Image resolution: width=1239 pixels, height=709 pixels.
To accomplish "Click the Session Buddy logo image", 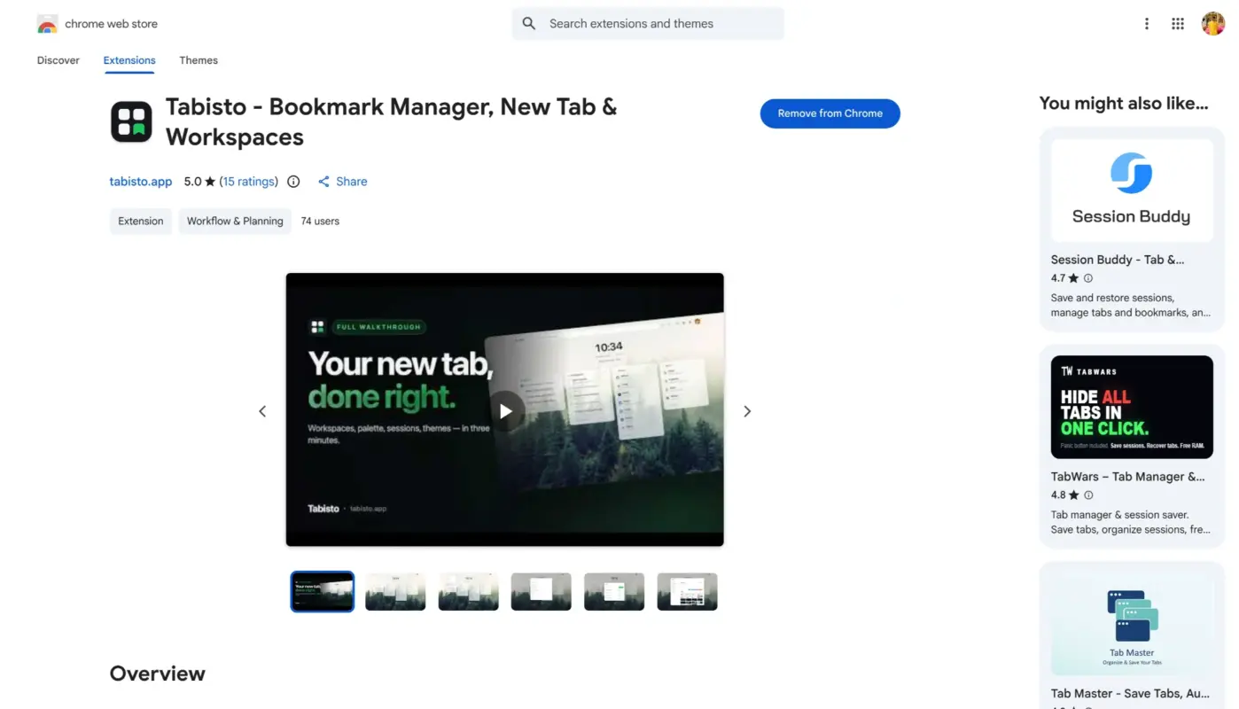I will coord(1132,191).
